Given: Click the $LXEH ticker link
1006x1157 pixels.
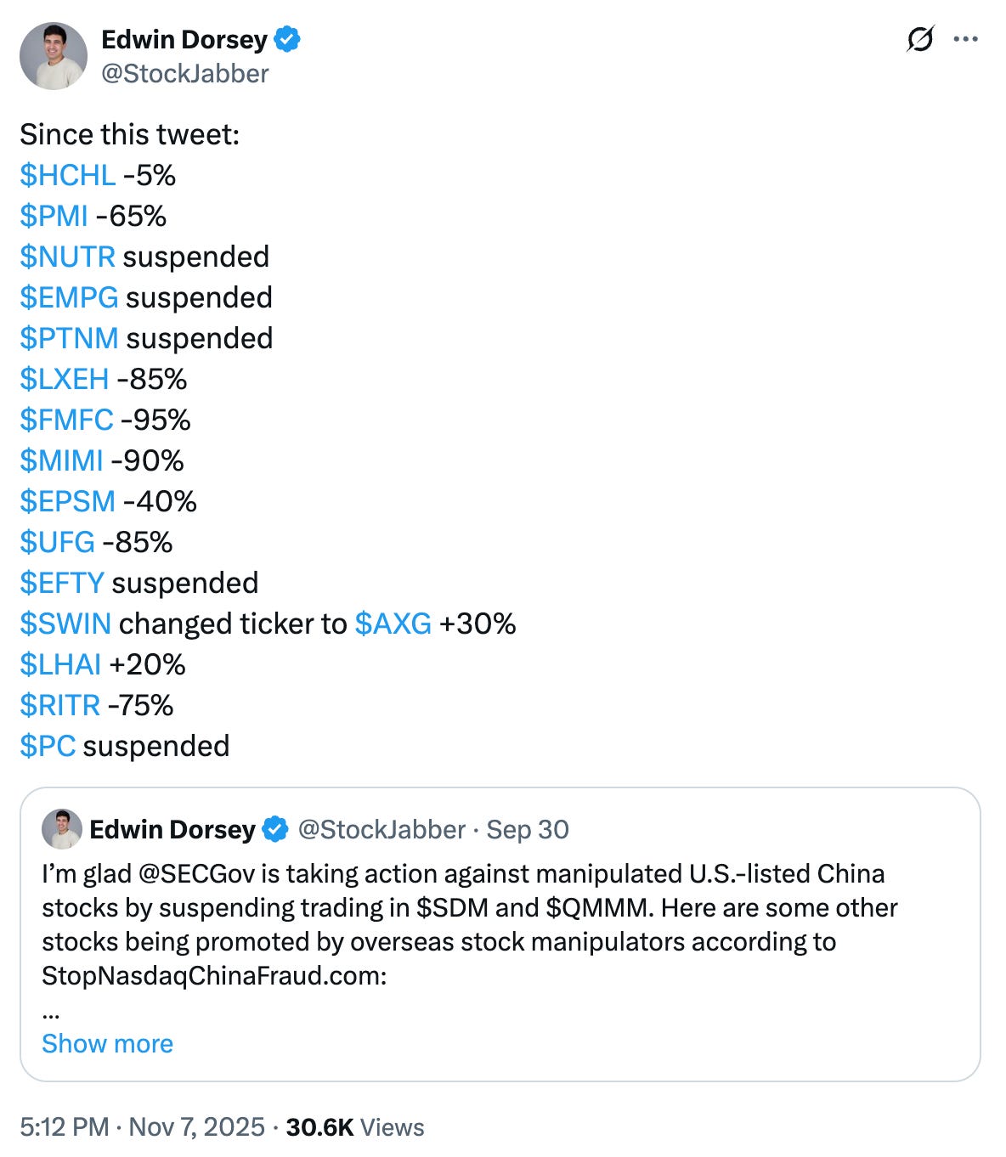Looking at the screenshot, I should coord(65,379).
